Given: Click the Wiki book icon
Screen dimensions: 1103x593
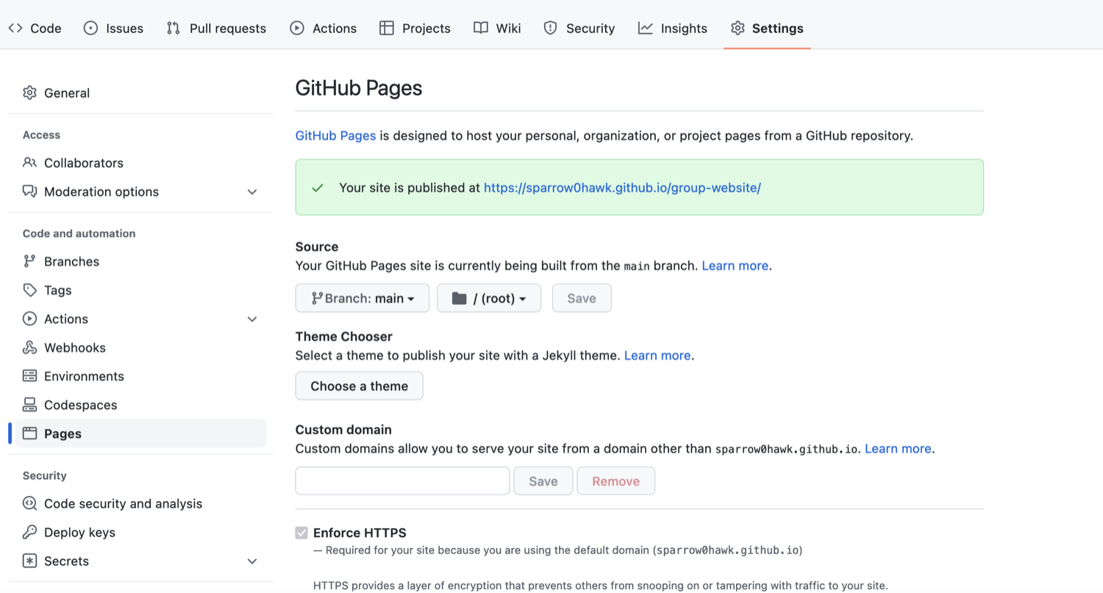Looking at the screenshot, I should point(480,28).
